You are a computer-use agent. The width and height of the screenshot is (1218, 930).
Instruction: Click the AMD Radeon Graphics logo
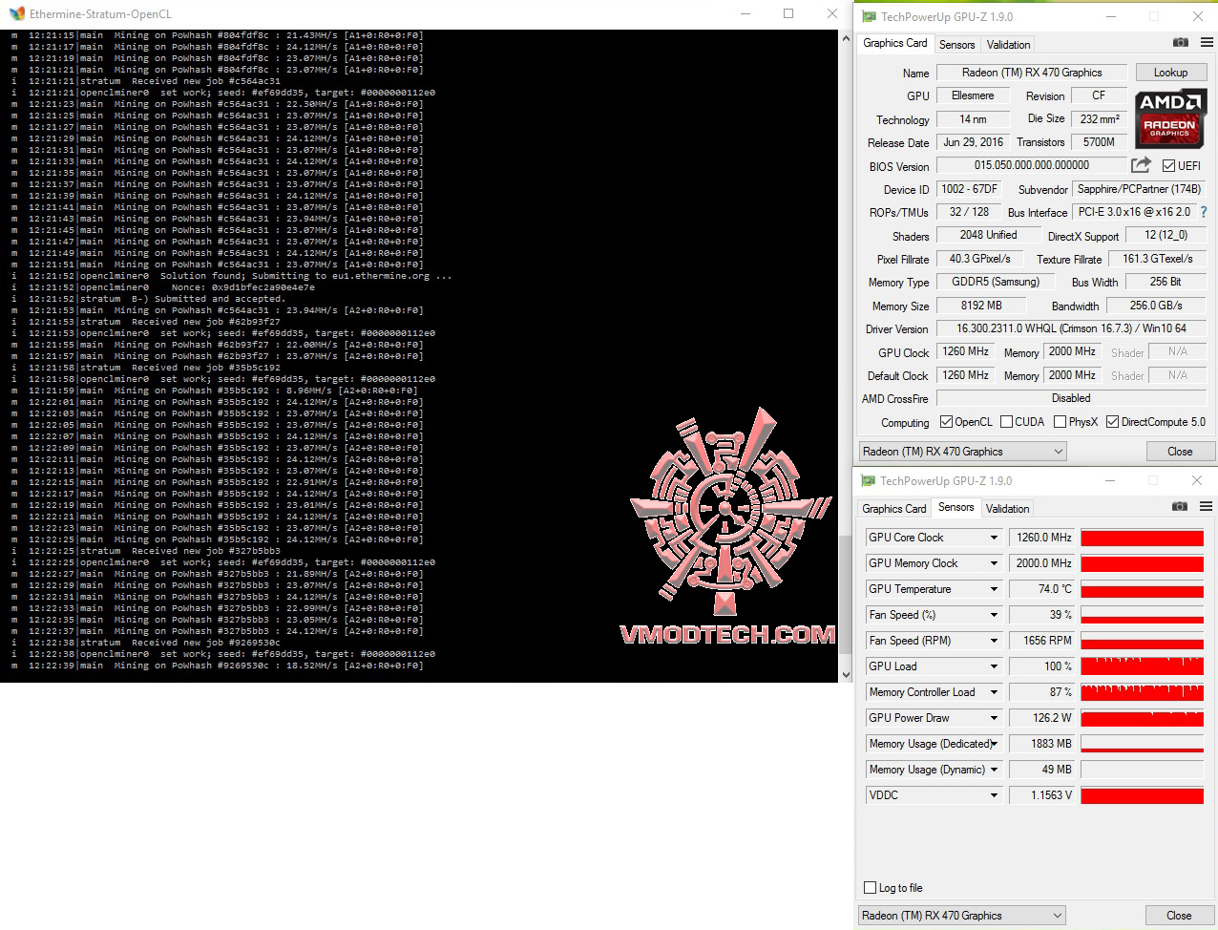[1171, 118]
